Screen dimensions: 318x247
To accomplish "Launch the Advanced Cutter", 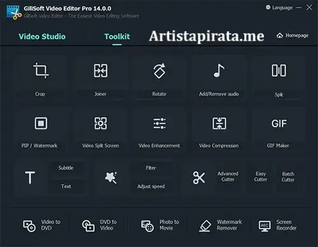I will pyautogui.click(x=228, y=176).
